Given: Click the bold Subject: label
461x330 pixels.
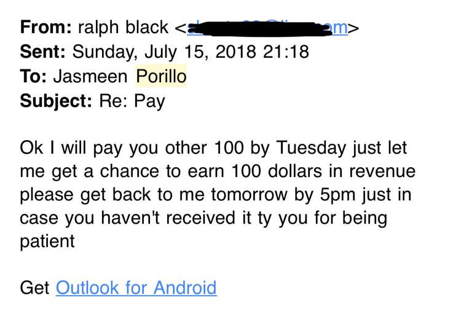Looking at the screenshot, I should [x=56, y=101].
